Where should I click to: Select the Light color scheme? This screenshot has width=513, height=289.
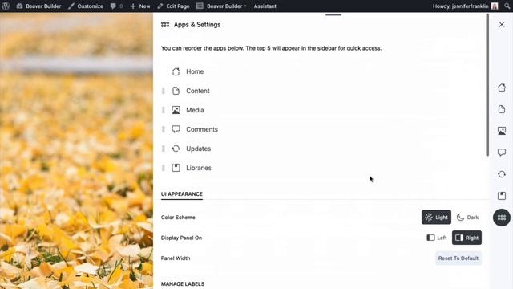(x=436, y=218)
